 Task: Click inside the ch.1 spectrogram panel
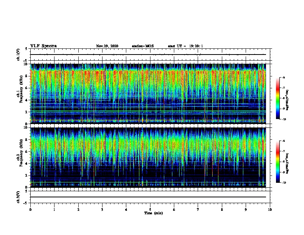(148, 94)
